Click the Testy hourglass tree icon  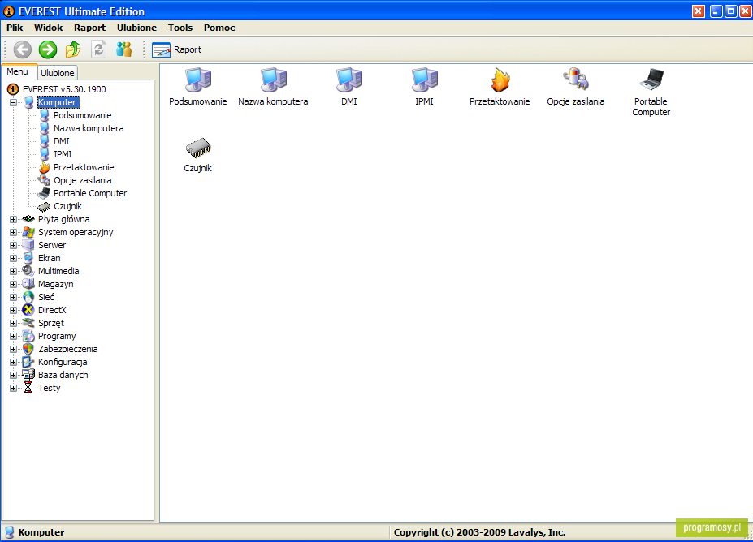(28, 388)
